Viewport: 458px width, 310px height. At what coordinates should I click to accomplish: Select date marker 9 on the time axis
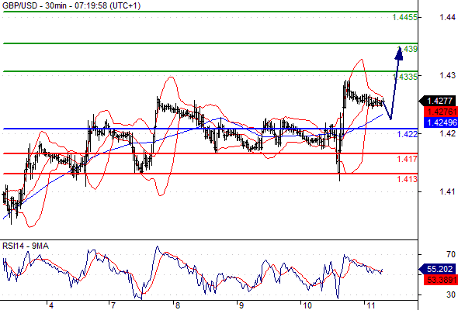coord(241,305)
